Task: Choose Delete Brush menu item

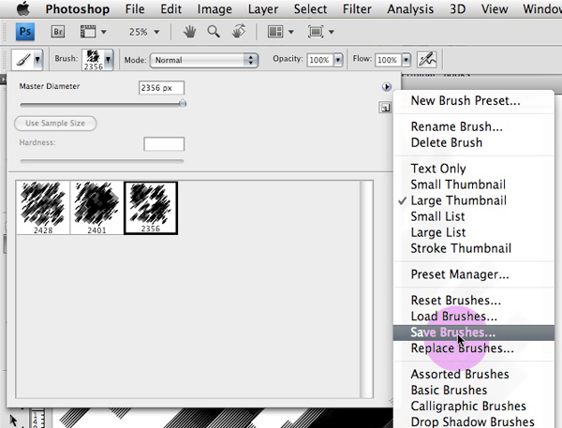Action: 474,142
